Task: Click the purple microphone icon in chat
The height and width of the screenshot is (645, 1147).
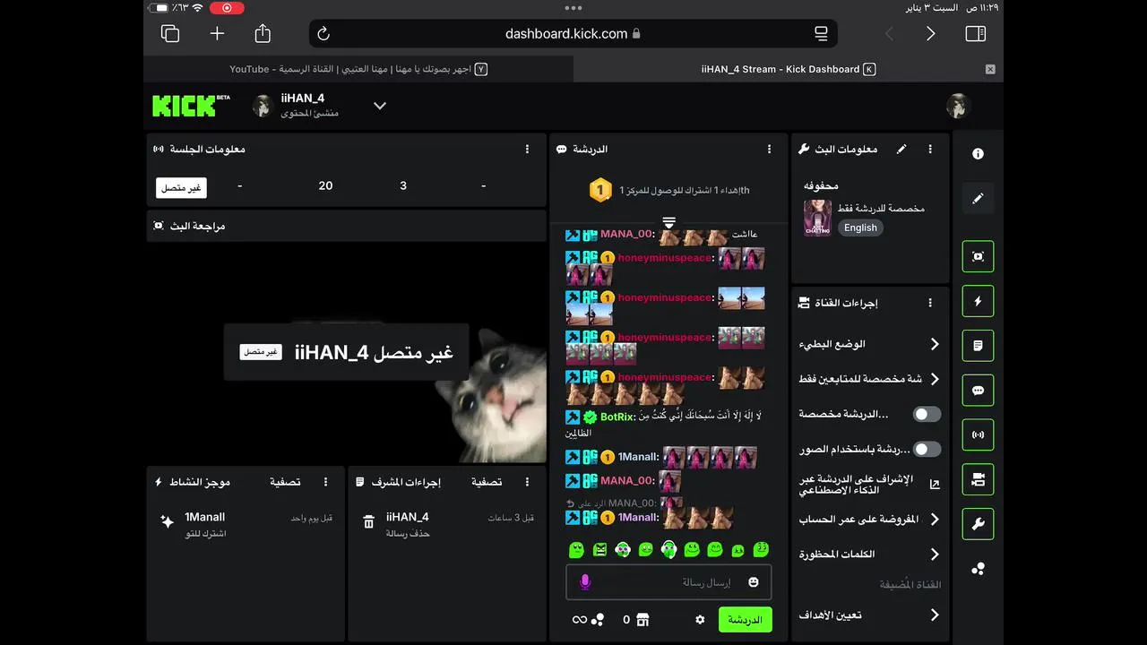Action: click(x=585, y=582)
